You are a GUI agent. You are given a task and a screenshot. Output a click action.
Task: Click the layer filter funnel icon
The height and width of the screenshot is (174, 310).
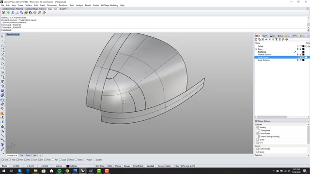[x=277, y=40]
